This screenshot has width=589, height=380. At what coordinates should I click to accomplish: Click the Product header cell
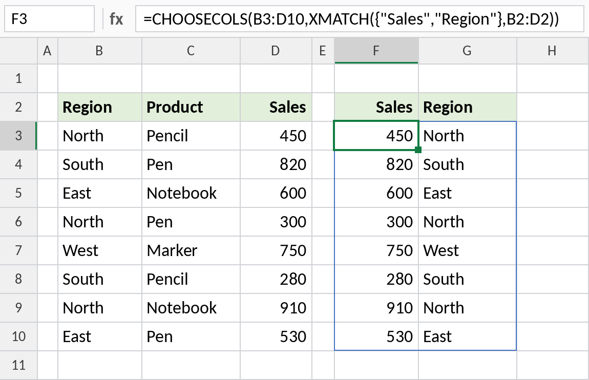click(x=191, y=107)
